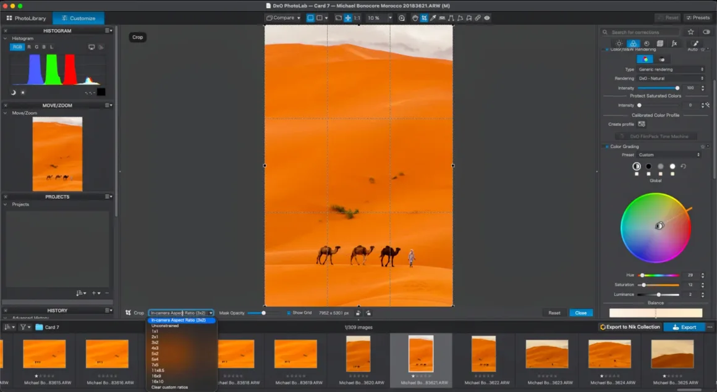Select Global color grading wheel mode
717x392 pixels.
tap(637, 166)
